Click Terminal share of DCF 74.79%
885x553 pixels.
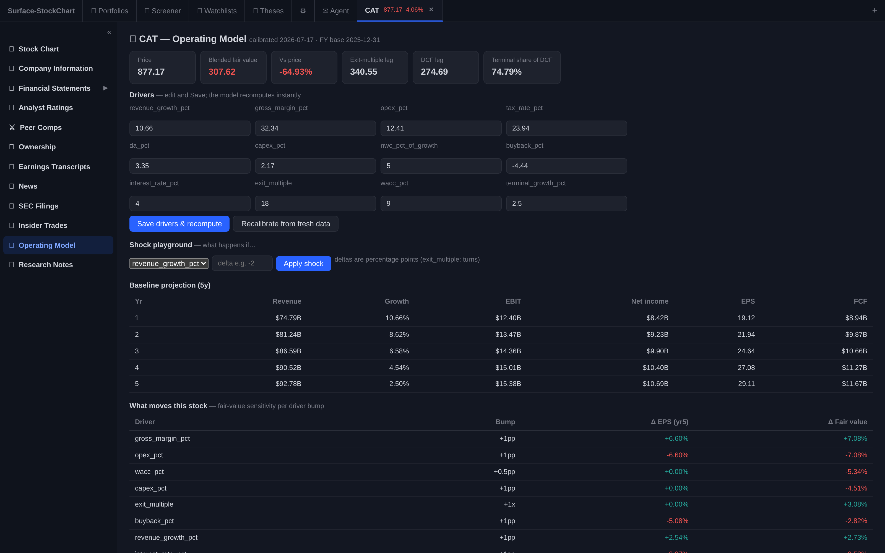[506, 72]
